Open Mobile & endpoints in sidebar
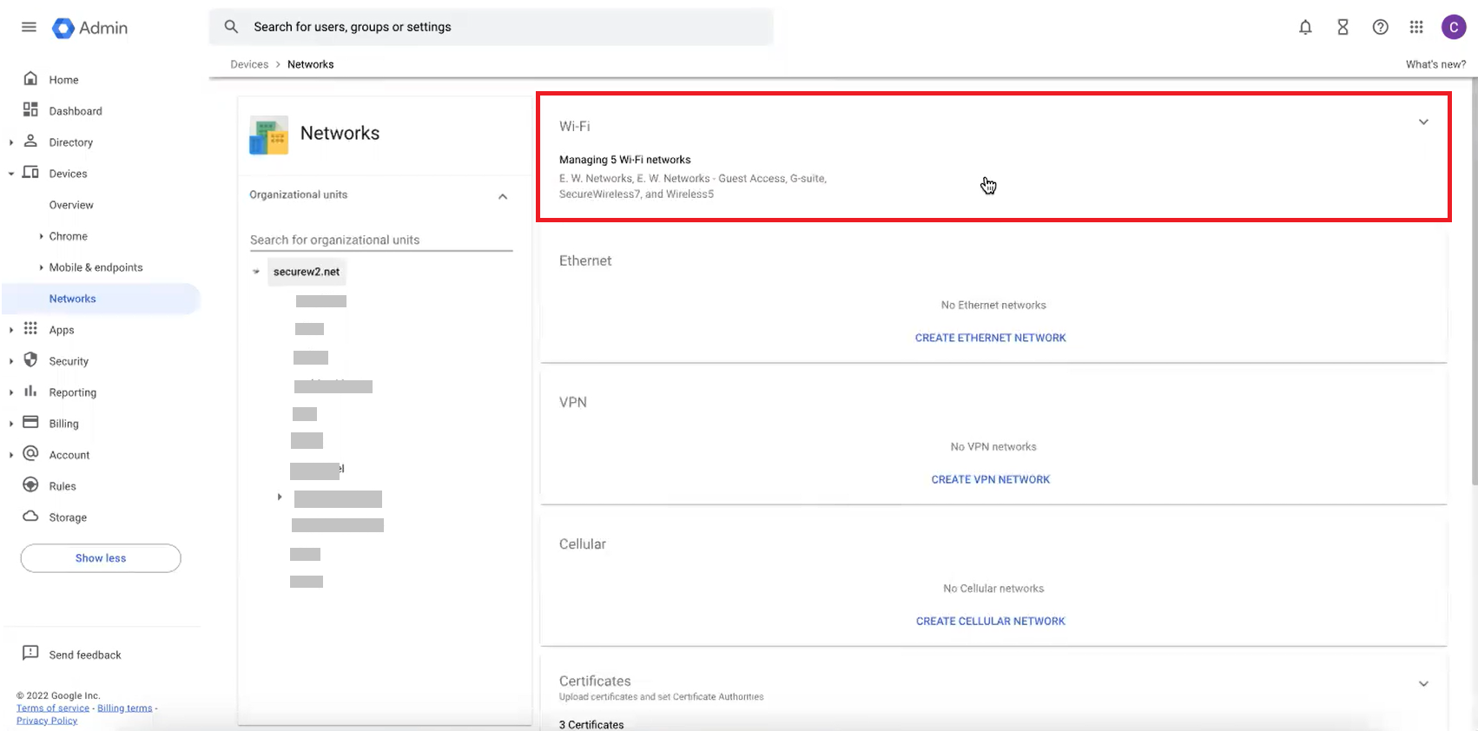This screenshot has height=731, width=1478. click(x=96, y=267)
